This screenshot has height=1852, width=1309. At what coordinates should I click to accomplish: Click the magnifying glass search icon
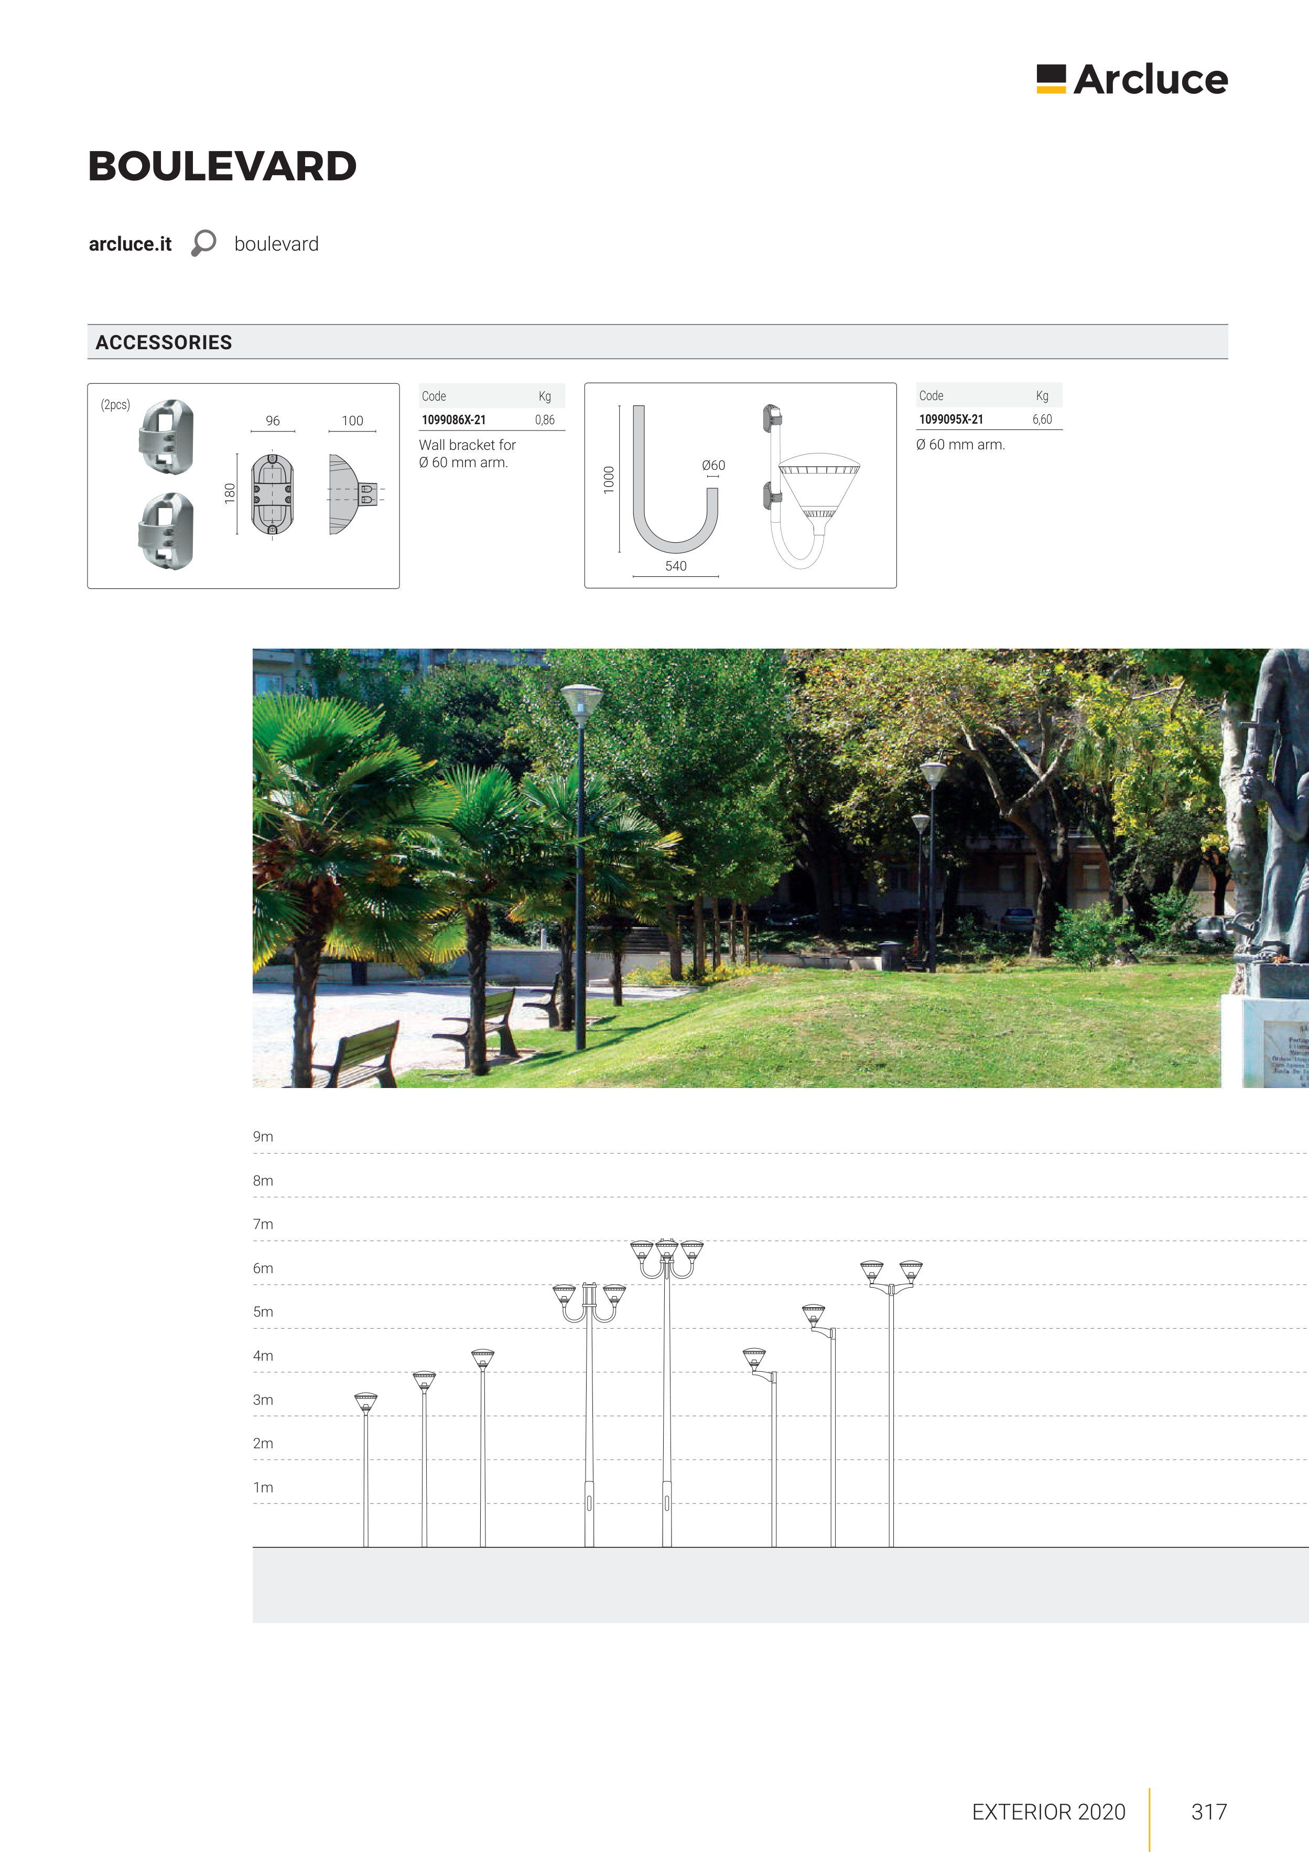coord(203,243)
